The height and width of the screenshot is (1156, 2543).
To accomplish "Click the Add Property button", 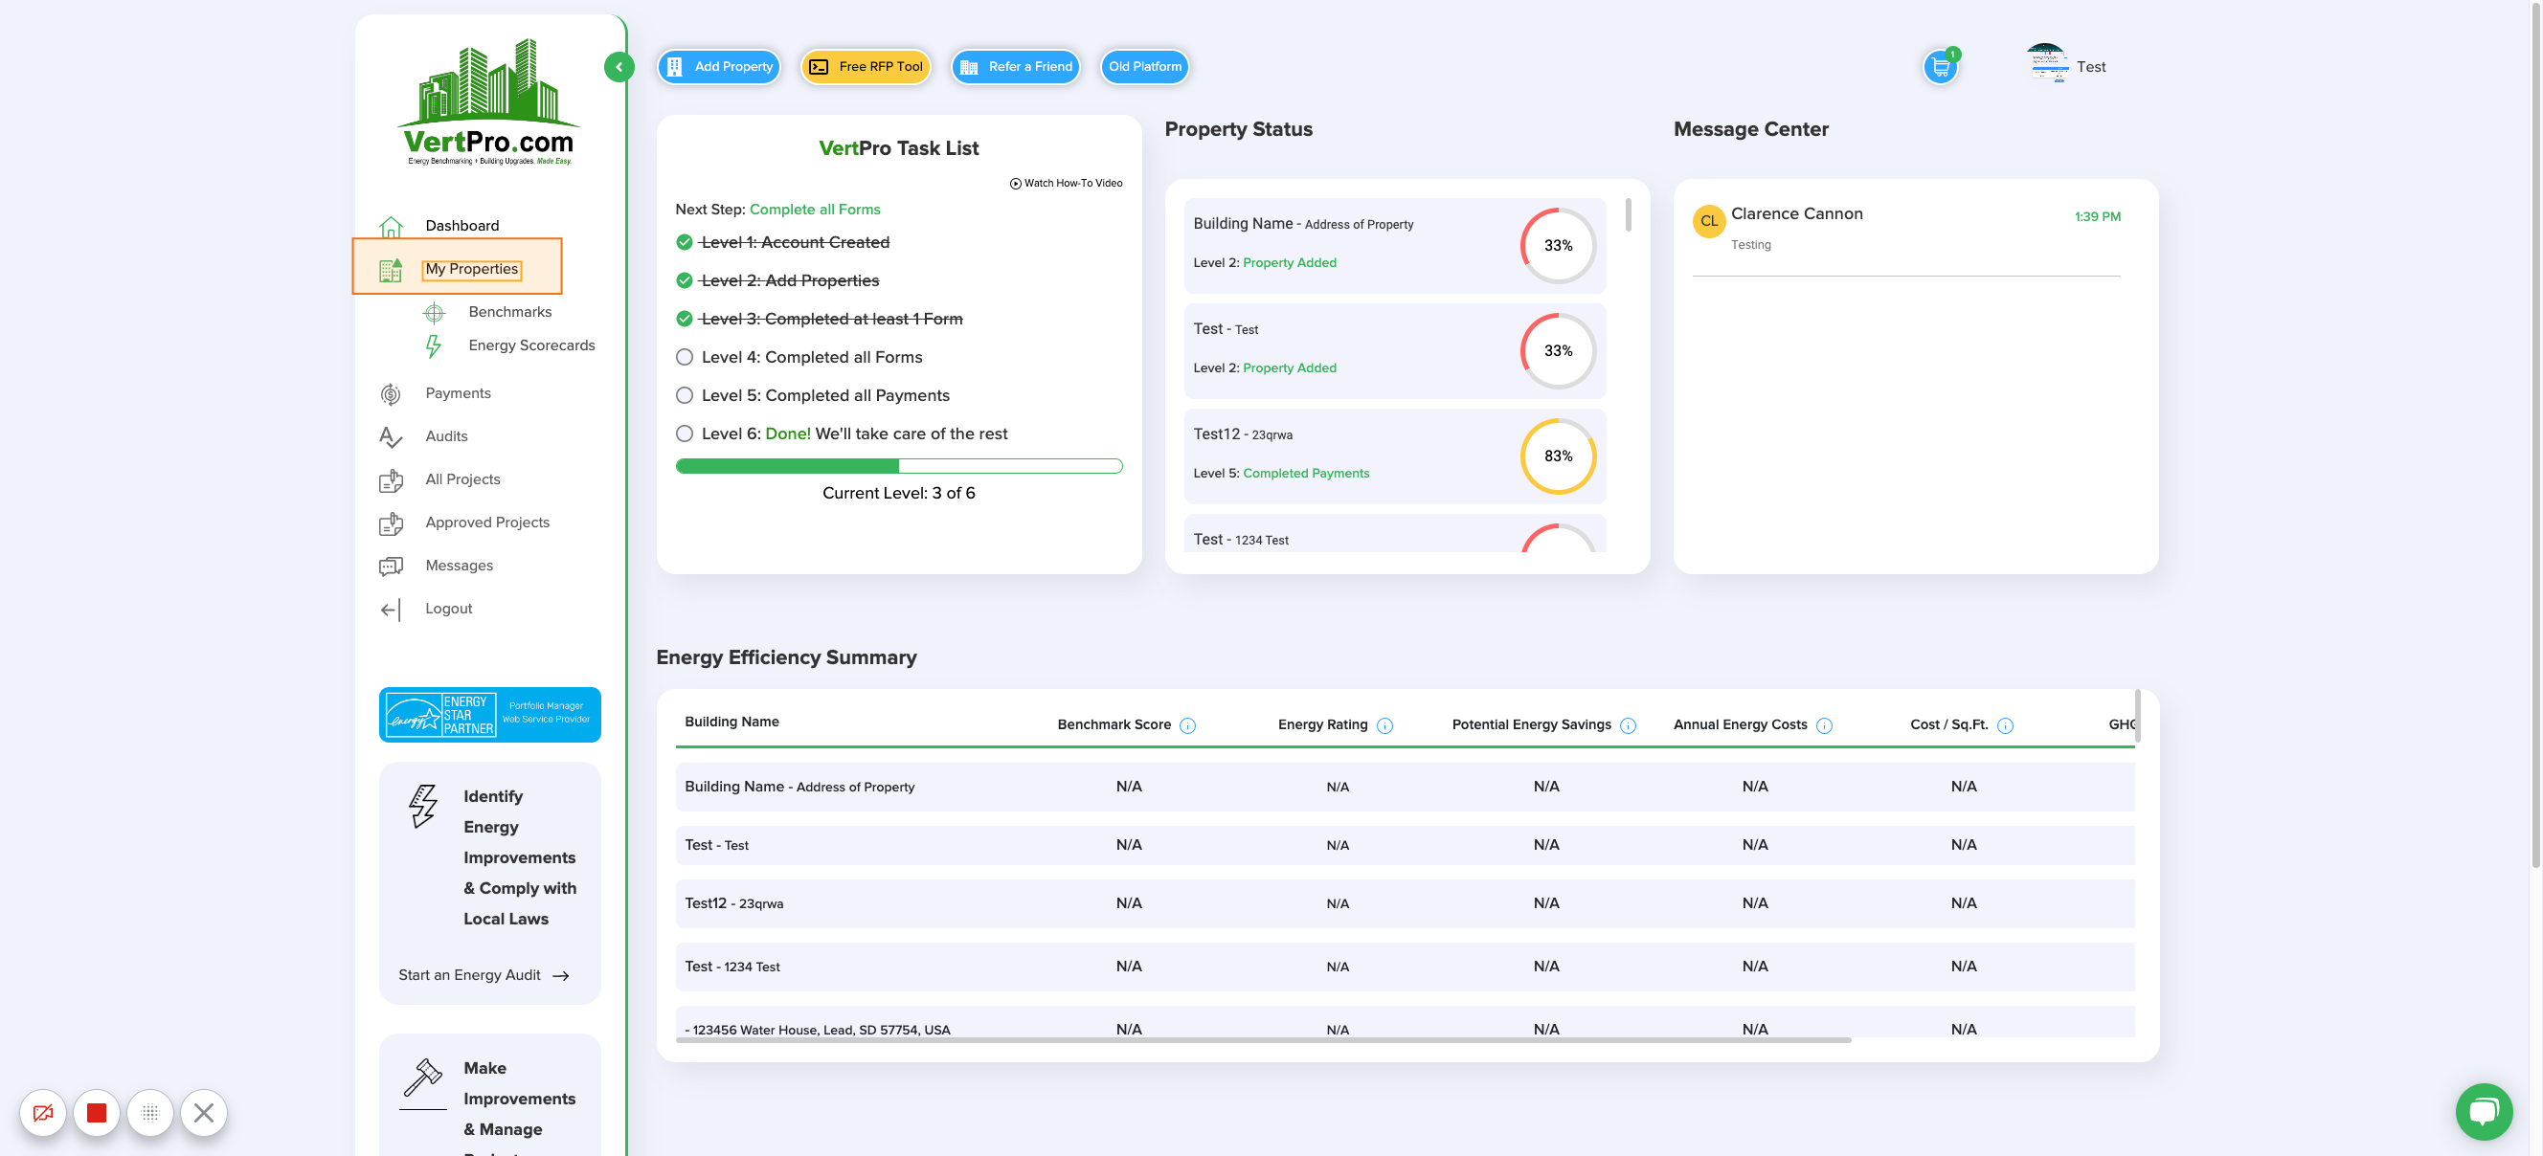I will pyautogui.click(x=720, y=67).
